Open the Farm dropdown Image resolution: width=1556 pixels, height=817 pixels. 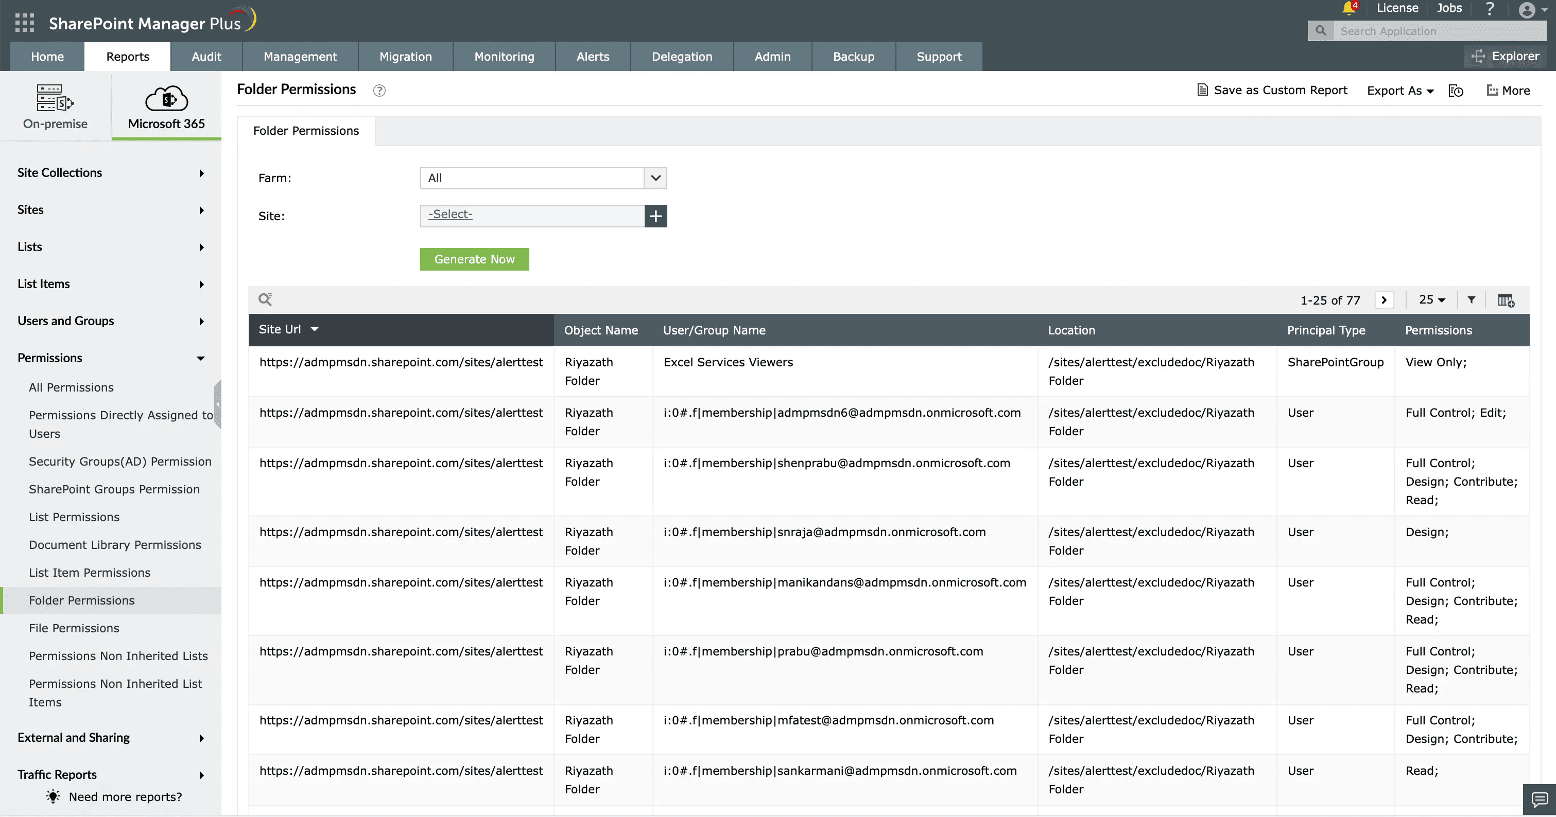(543, 178)
